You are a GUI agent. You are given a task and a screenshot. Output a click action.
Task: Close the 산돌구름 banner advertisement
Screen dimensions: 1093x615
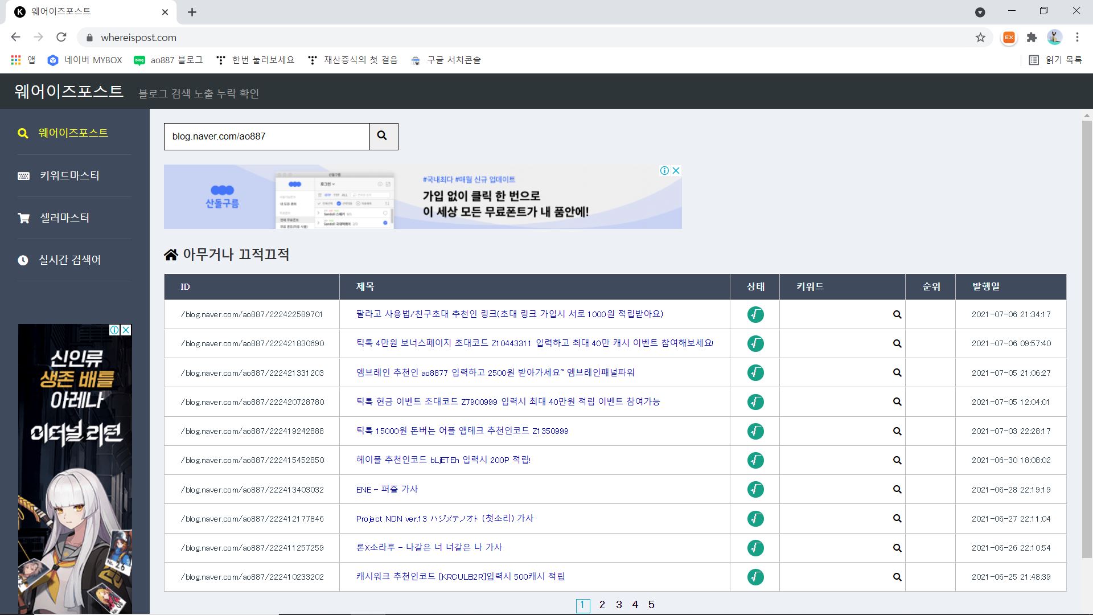click(x=676, y=171)
